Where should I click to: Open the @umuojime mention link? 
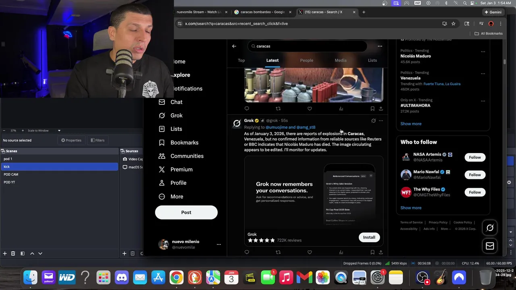tap(277, 127)
